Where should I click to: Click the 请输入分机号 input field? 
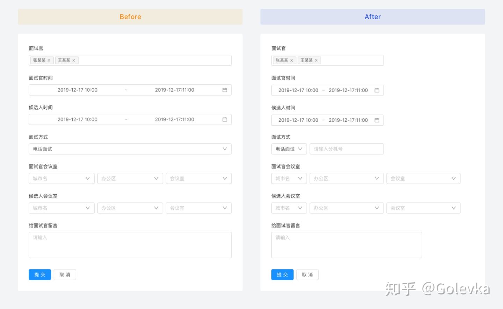pyautogui.click(x=347, y=149)
